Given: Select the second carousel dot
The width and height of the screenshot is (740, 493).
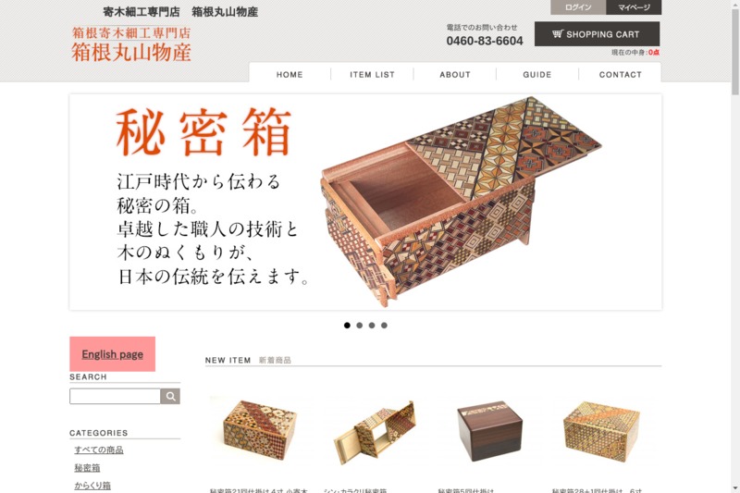Looking at the screenshot, I should 360,325.
